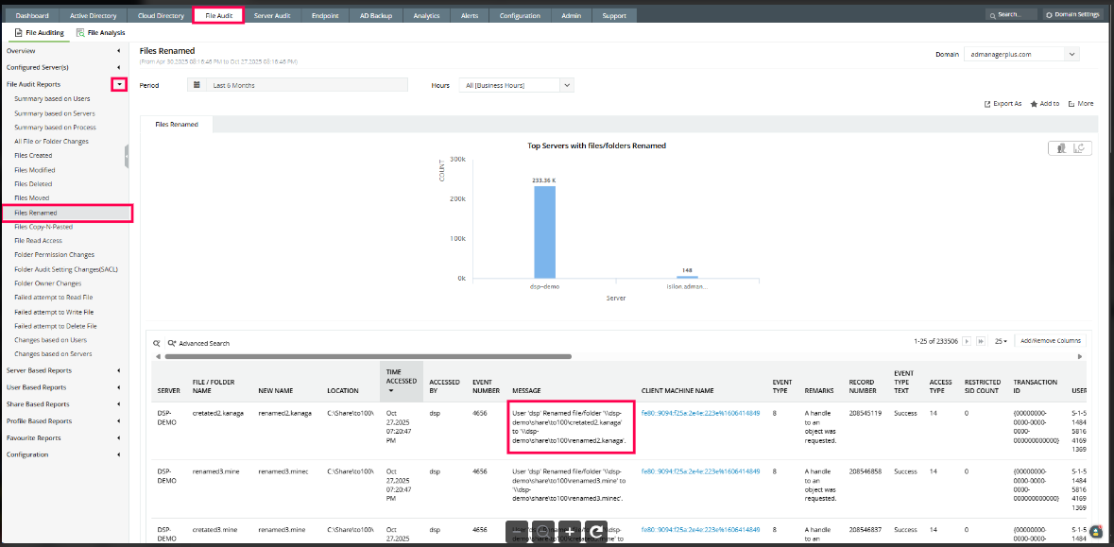1114x547 pixels.
Task: Click the table's horizontal scrollbar thumb
Action: pyautogui.click(x=368, y=357)
